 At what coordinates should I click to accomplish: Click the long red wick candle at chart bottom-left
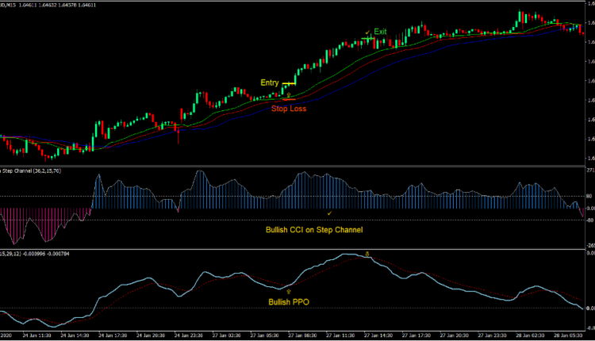click(178, 137)
